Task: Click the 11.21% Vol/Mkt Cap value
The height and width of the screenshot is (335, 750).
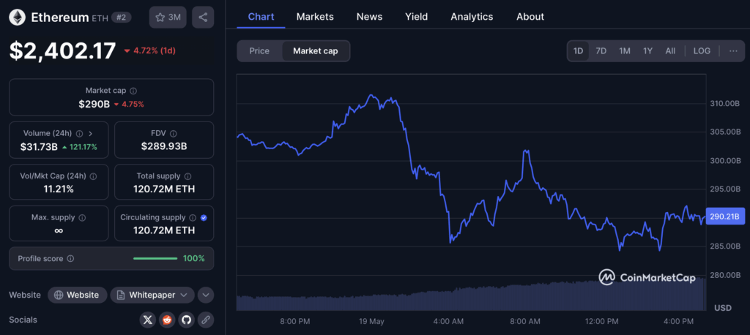Action: tap(59, 189)
